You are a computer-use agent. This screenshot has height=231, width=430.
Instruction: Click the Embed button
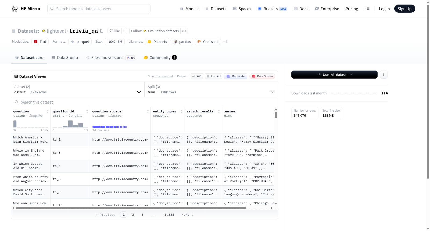[214, 76]
